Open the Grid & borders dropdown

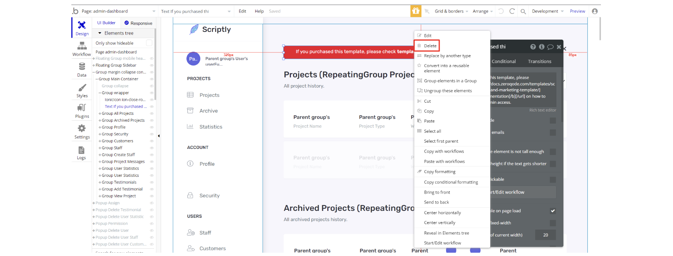[451, 11]
